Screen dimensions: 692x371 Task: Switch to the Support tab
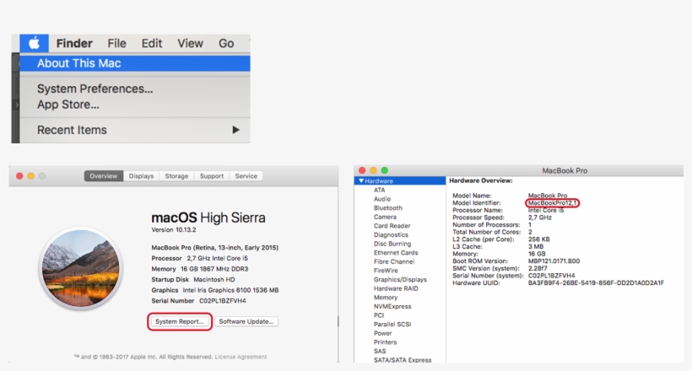click(x=211, y=176)
